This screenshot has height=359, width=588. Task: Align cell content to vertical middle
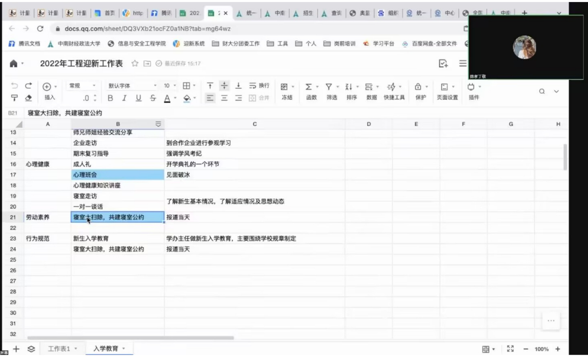(x=224, y=86)
